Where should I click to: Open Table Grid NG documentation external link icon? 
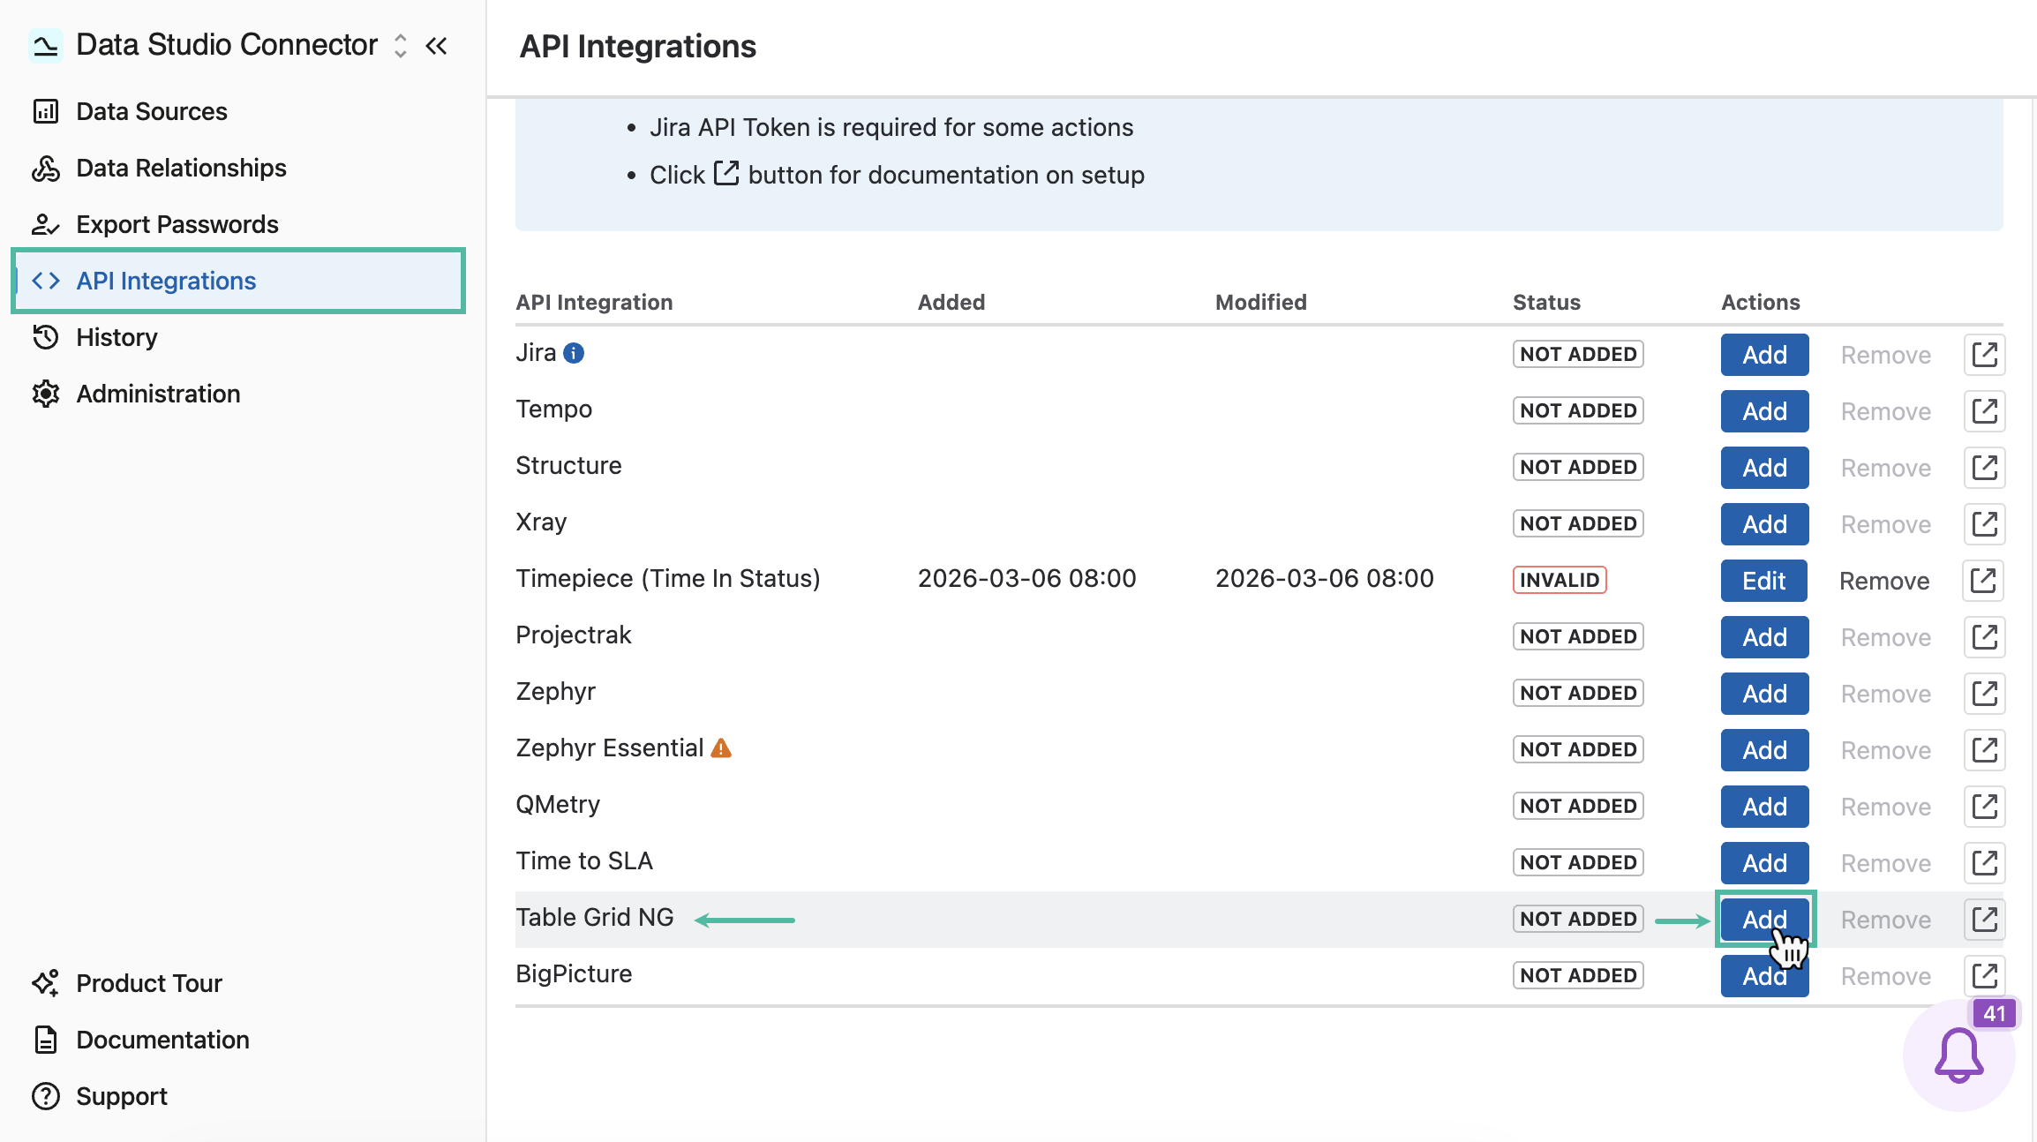point(1984,920)
